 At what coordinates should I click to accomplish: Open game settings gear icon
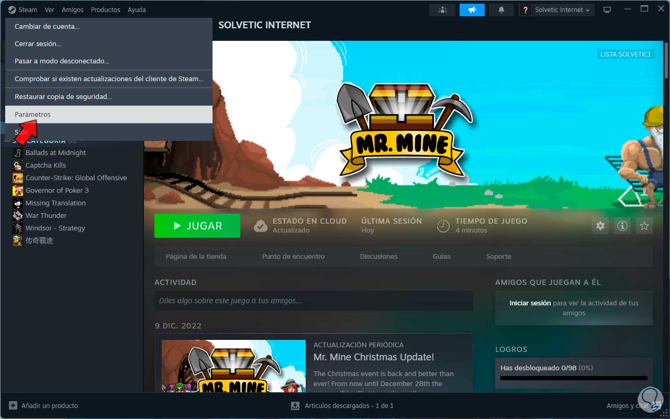[x=600, y=226]
